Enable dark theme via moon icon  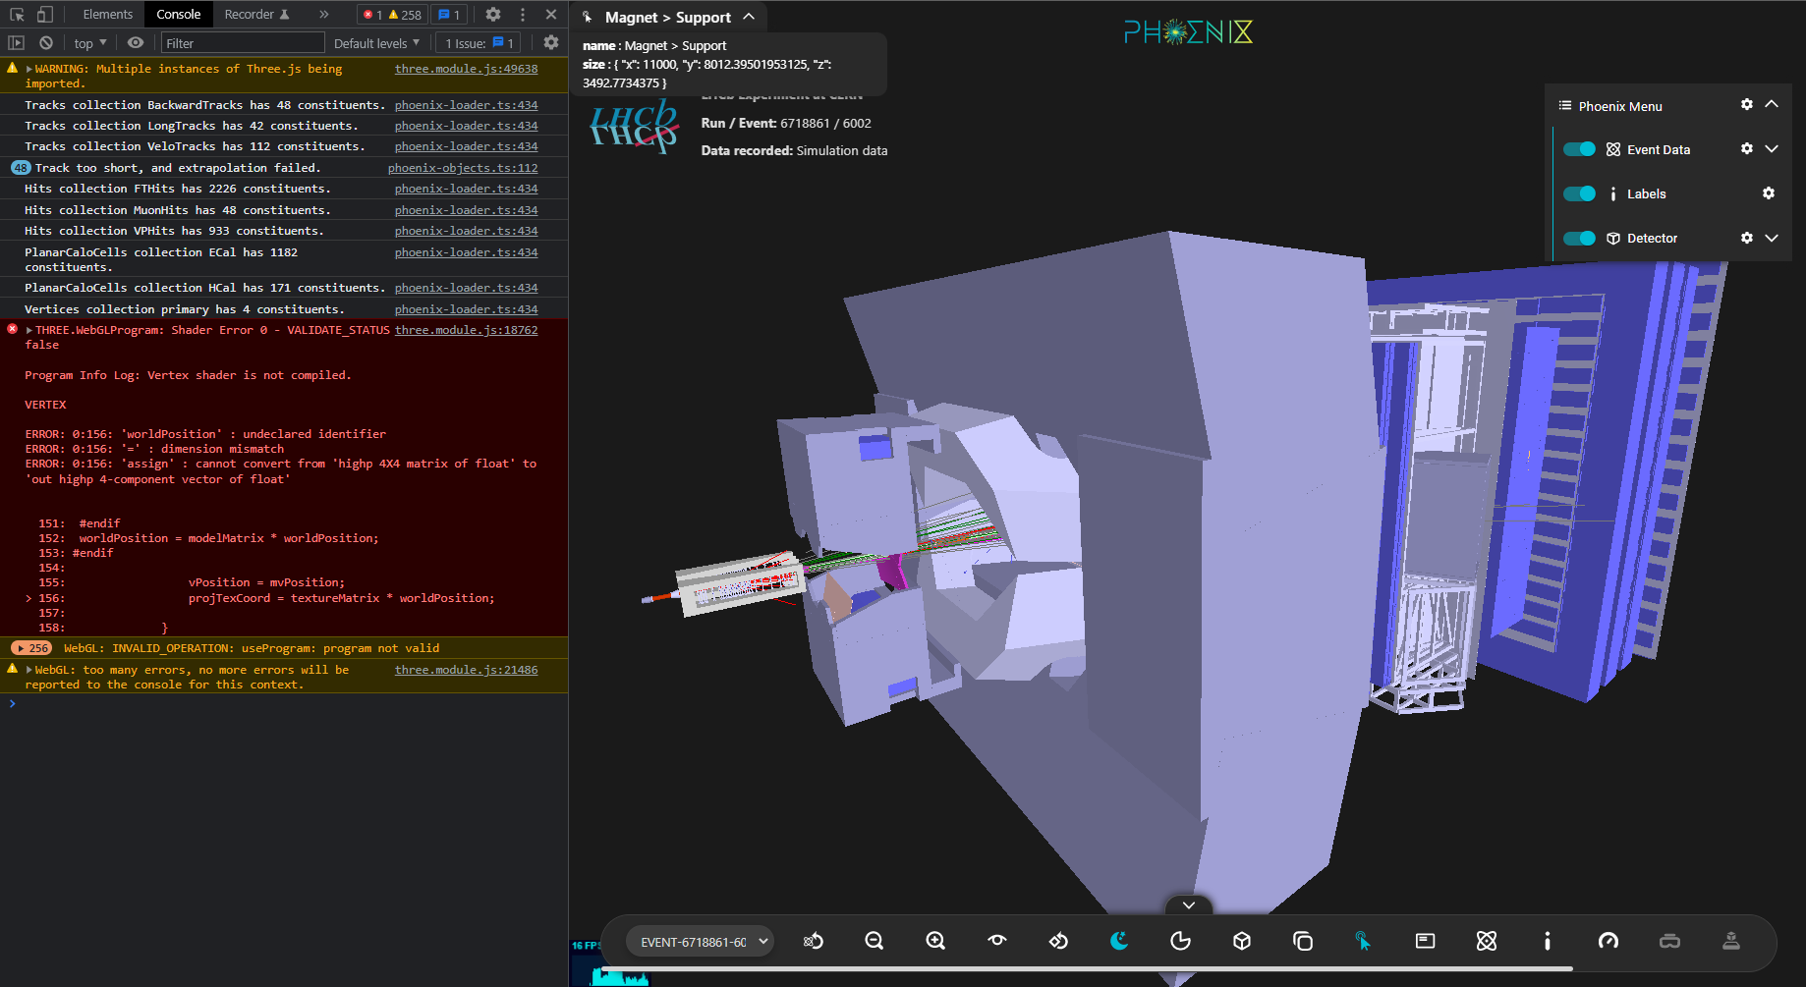(1119, 940)
